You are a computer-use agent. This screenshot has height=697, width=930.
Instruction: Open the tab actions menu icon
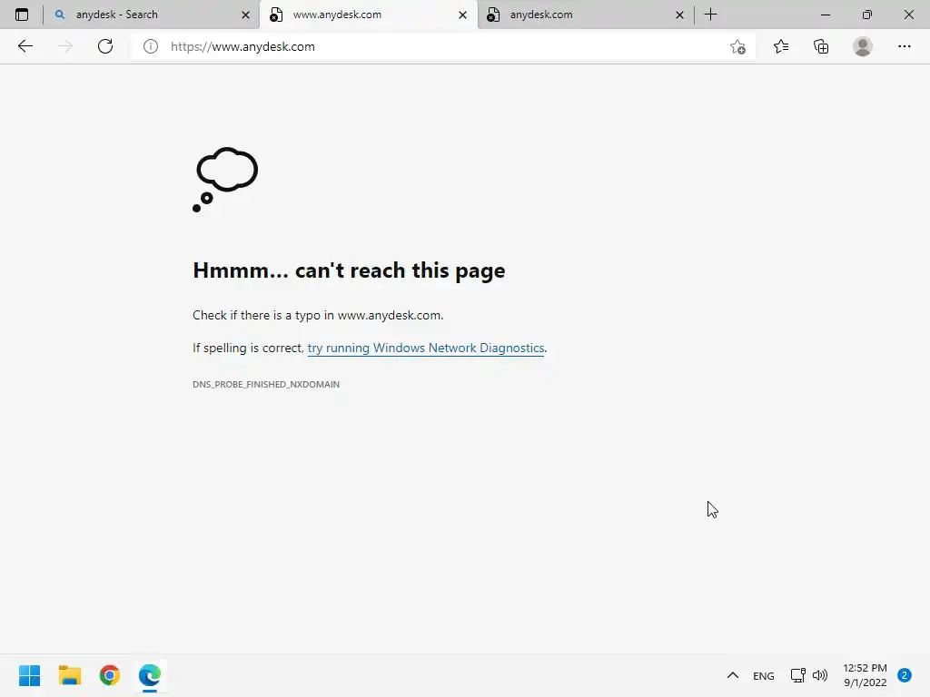click(x=22, y=15)
